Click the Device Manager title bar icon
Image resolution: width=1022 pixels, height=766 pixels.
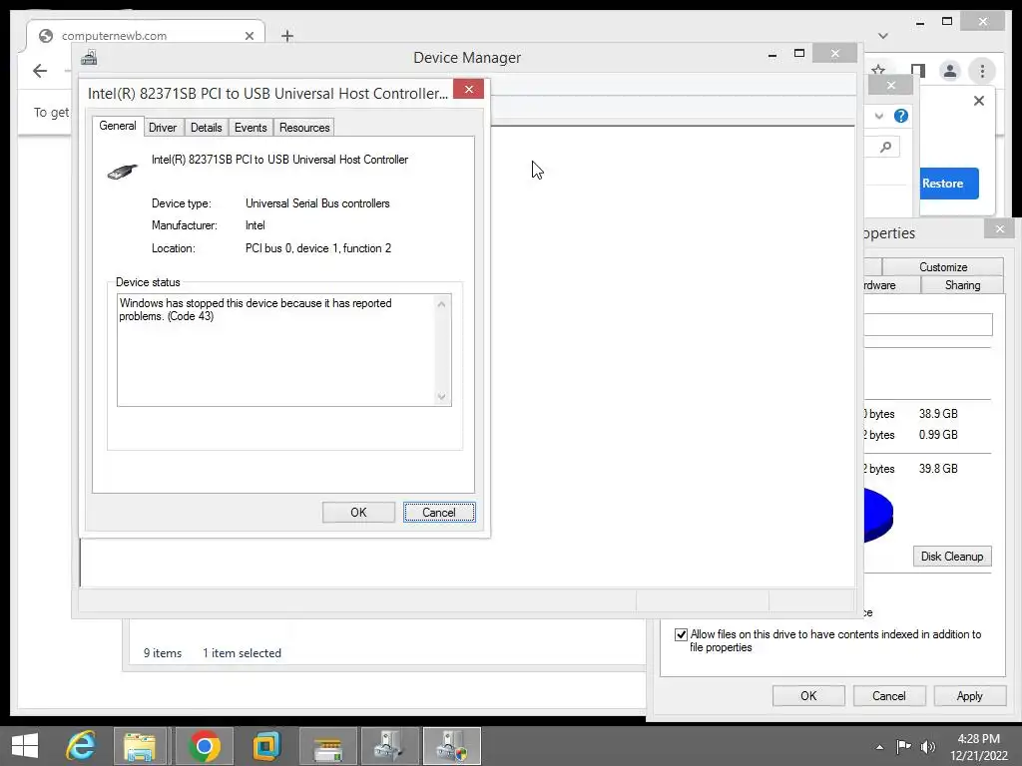coord(89,57)
